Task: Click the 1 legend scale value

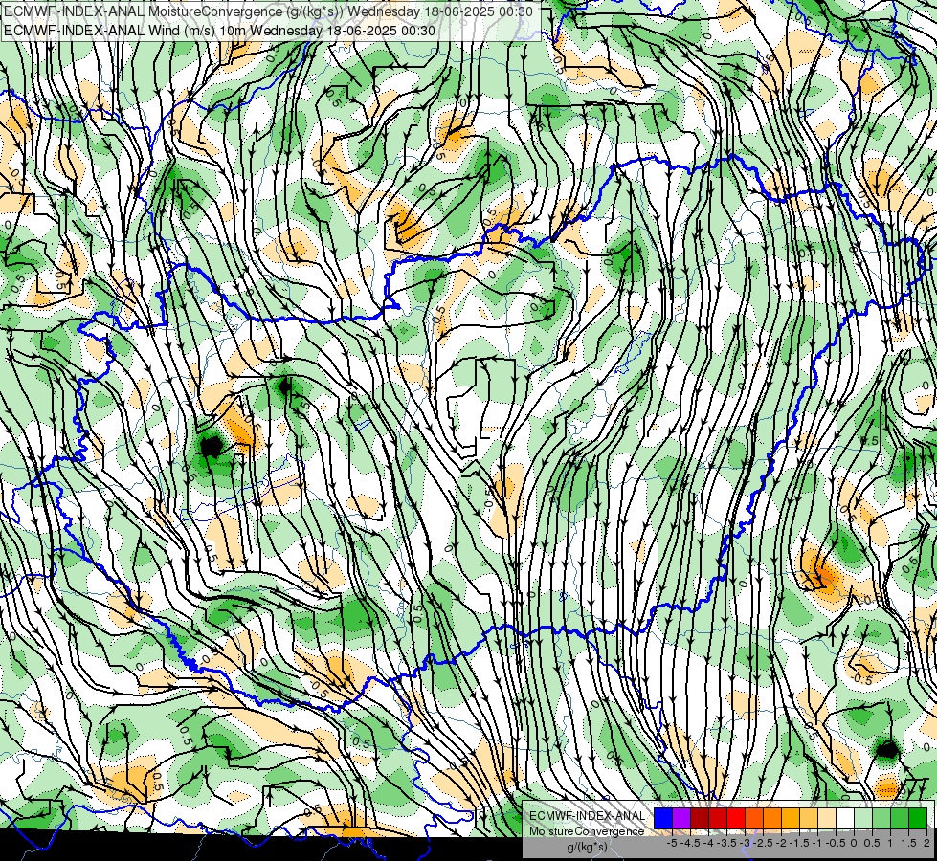Action: pyautogui.click(x=890, y=843)
